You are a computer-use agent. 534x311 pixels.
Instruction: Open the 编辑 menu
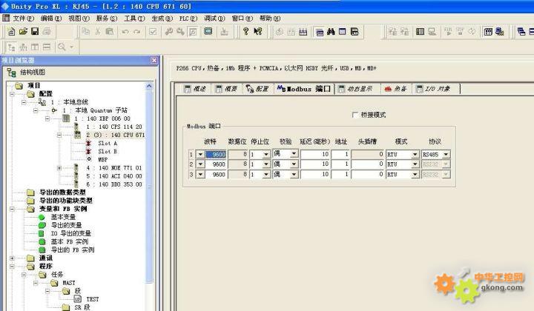(x=51, y=19)
